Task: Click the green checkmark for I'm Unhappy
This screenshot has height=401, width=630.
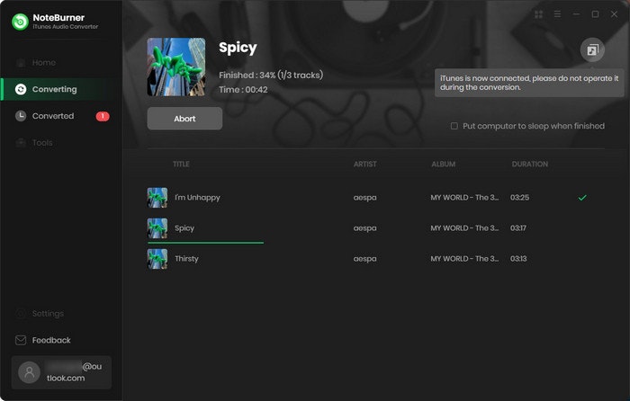Action: [582, 198]
